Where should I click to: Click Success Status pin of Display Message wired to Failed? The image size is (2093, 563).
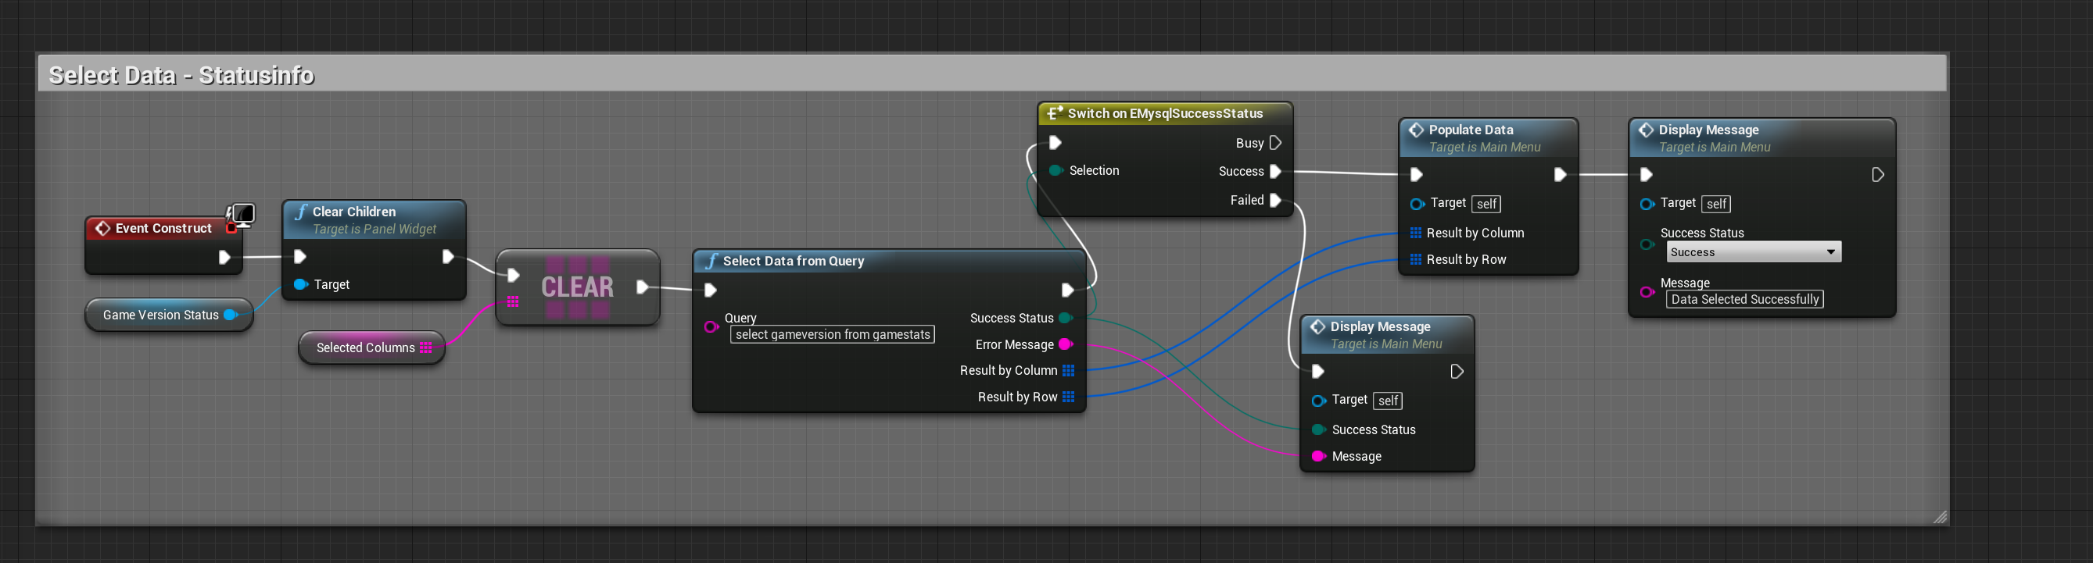[x=1319, y=429]
